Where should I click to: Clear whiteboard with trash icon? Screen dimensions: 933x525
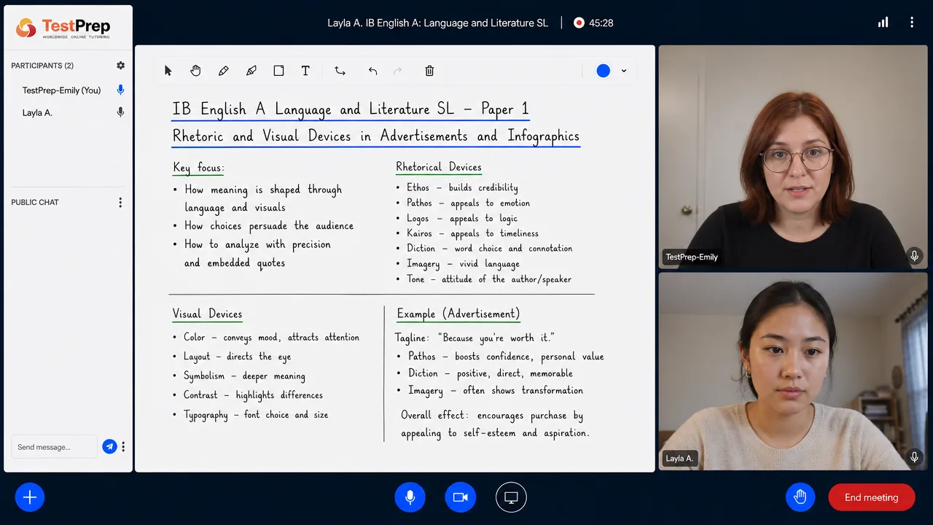[x=429, y=71]
